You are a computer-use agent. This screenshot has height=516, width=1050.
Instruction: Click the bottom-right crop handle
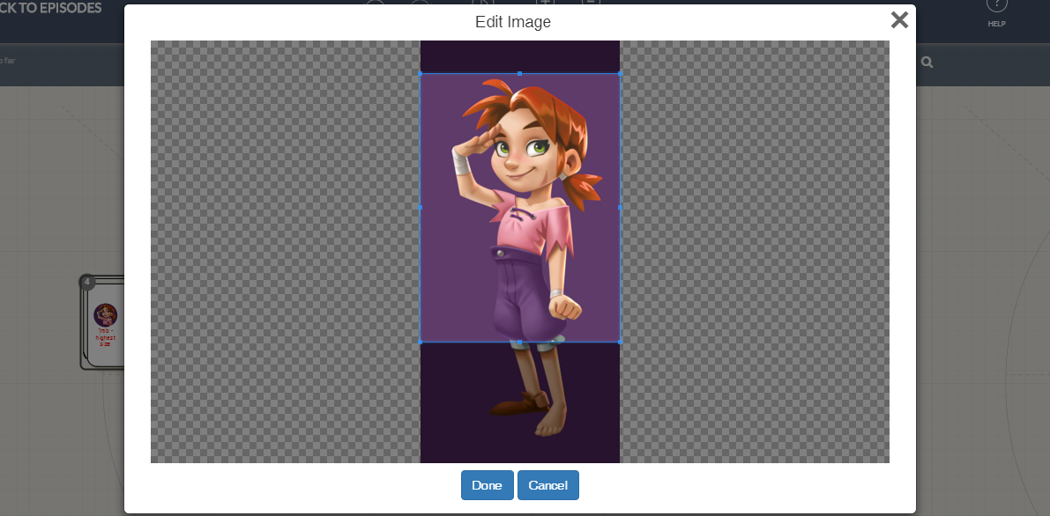(x=620, y=342)
